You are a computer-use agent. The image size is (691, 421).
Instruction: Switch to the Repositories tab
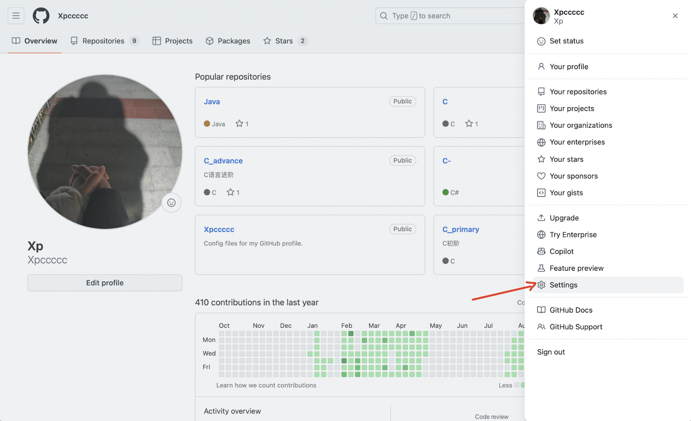tap(103, 41)
